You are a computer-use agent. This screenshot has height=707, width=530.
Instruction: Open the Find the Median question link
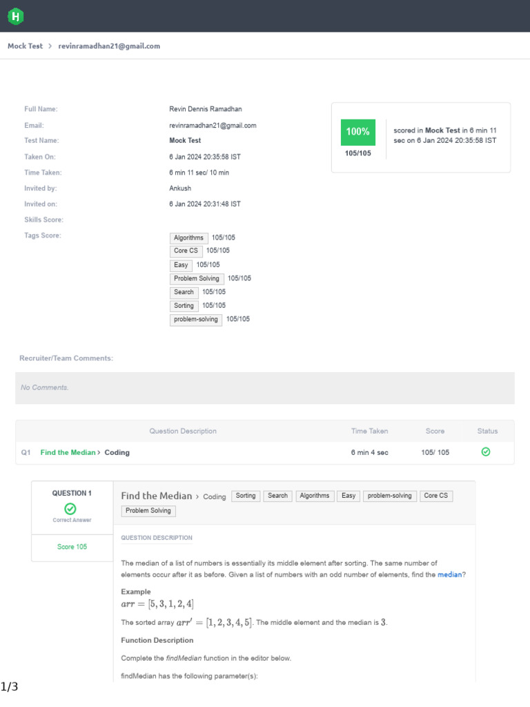click(68, 453)
